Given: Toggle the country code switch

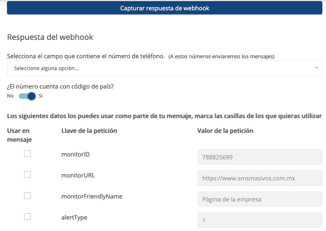Looking at the screenshot, I should coord(27,96).
